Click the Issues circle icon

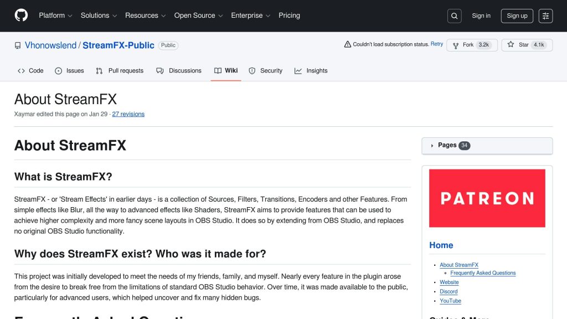coord(58,70)
